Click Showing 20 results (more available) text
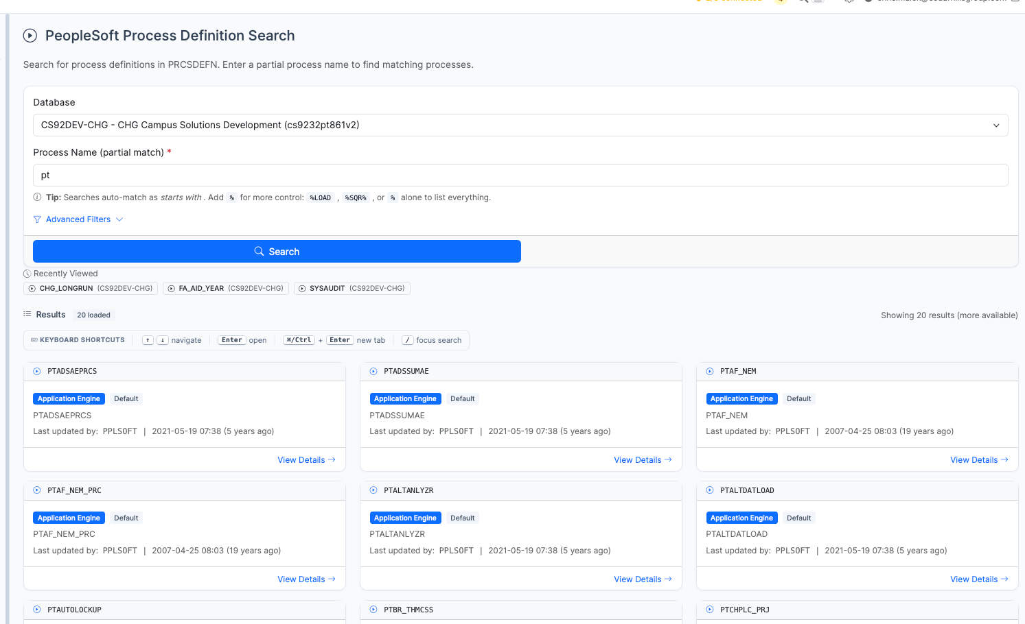 pyautogui.click(x=949, y=315)
